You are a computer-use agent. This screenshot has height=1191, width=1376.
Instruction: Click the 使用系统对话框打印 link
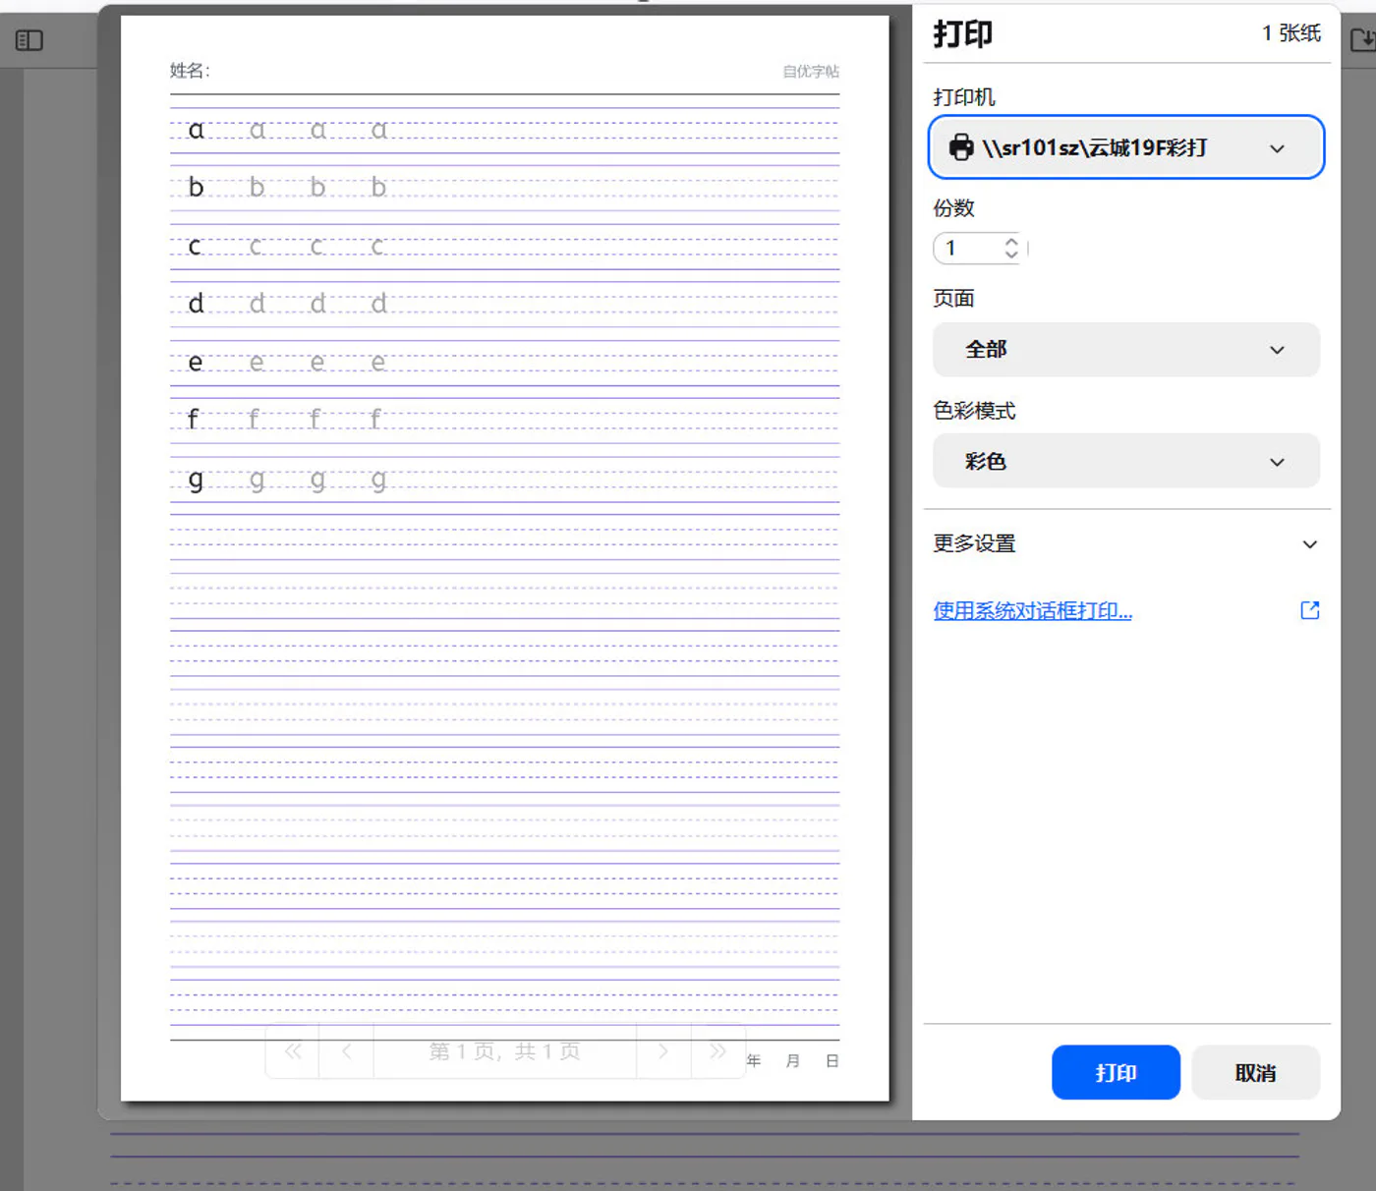pos(1032,611)
